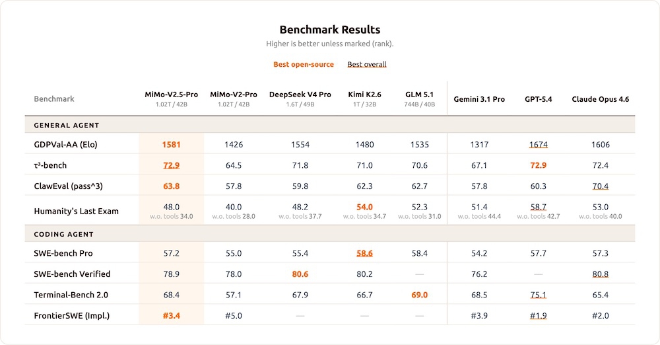Click the orange 69.0 Terminal-Bench score
Image resolution: width=660 pixels, height=345 pixels.
click(x=419, y=295)
